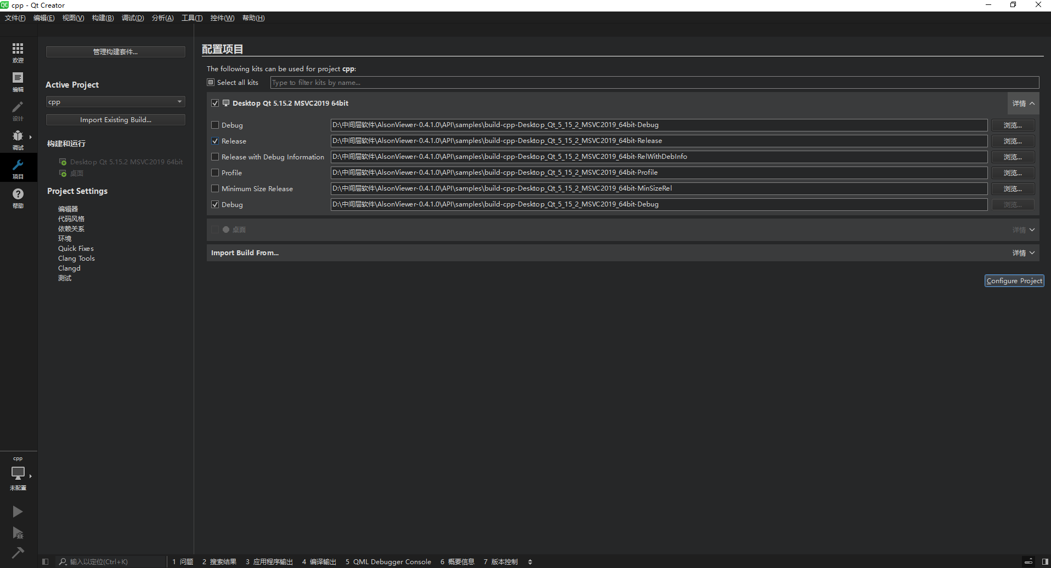This screenshot has height=568, width=1051.
Task: Click the Configure Project button
Action: coord(1014,281)
